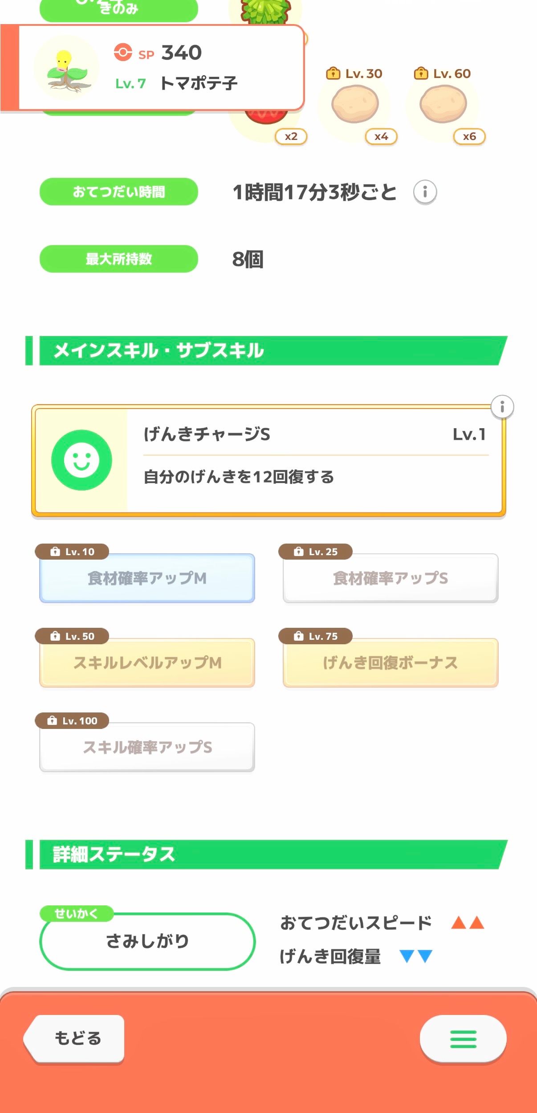
Task: Open main skill info icon
Action: [502, 407]
